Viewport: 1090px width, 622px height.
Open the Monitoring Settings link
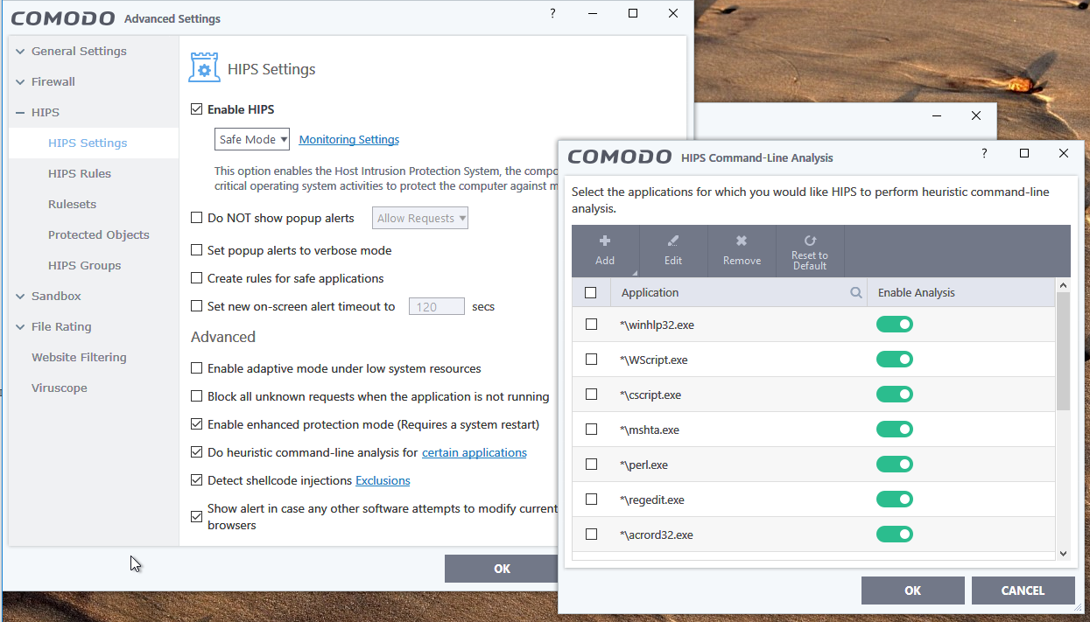pyautogui.click(x=349, y=140)
